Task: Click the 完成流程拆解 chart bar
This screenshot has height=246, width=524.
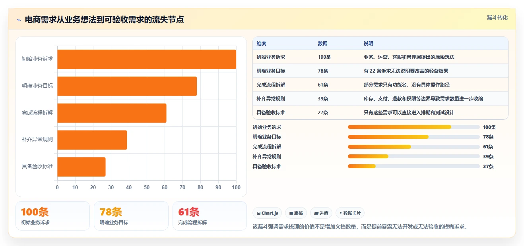Action: tap(112, 113)
